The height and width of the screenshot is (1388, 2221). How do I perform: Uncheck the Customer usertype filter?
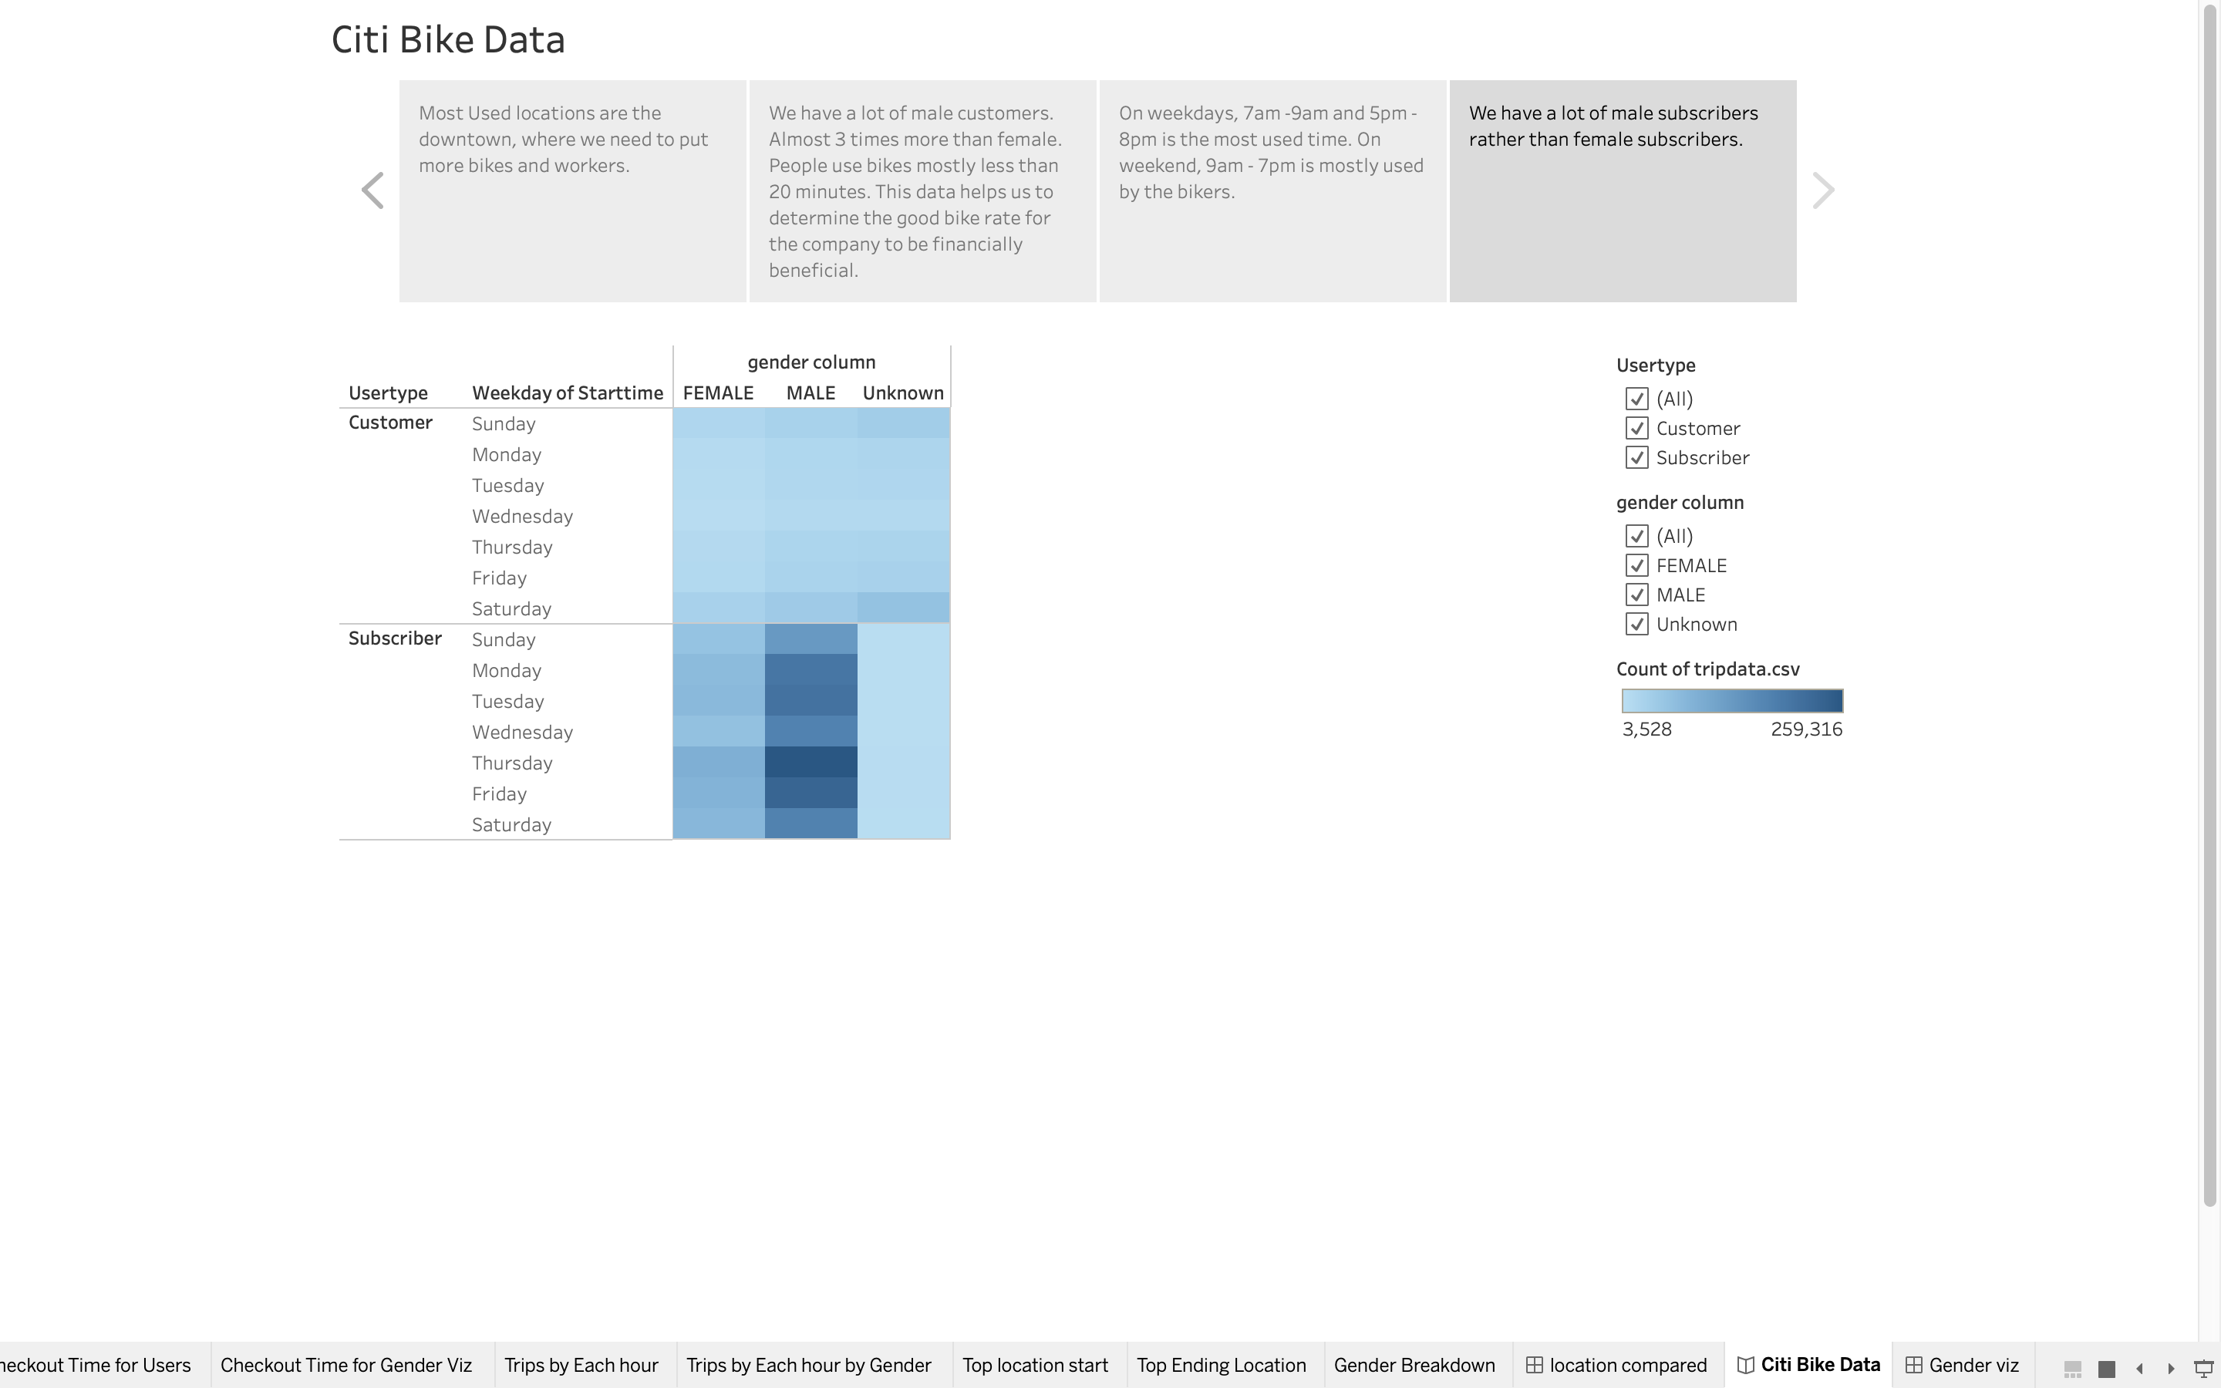1637,428
